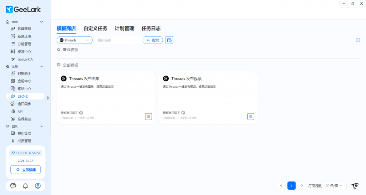Screen dimensions: 366x195
Task: Click the notification bell icon
Action: pos(25,186)
